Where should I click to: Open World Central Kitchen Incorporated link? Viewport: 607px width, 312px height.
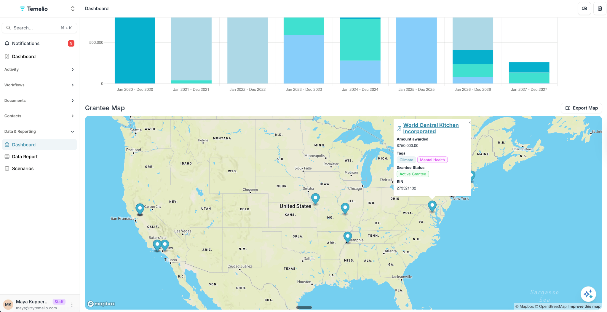(431, 128)
